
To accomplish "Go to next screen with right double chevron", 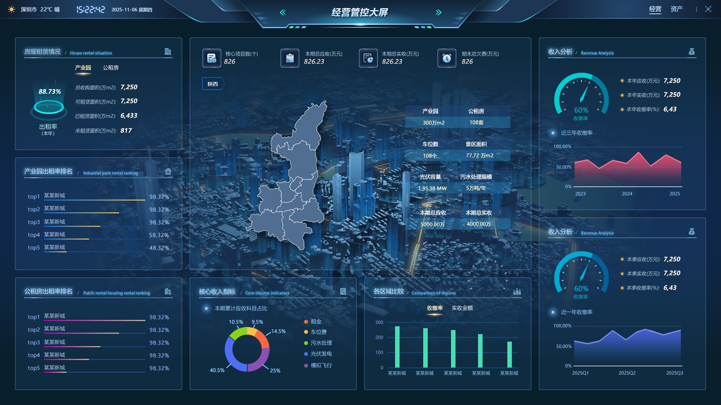I will [x=438, y=12].
